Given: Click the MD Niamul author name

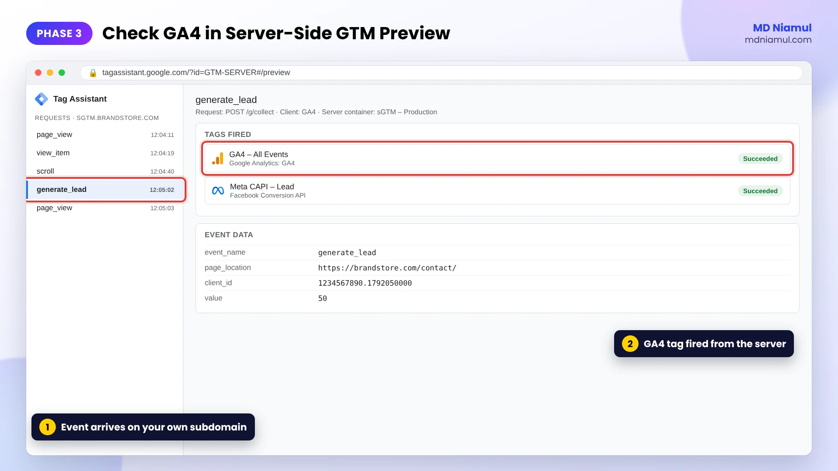Looking at the screenshot, I should pyautogui.click(x=782, y=27).
